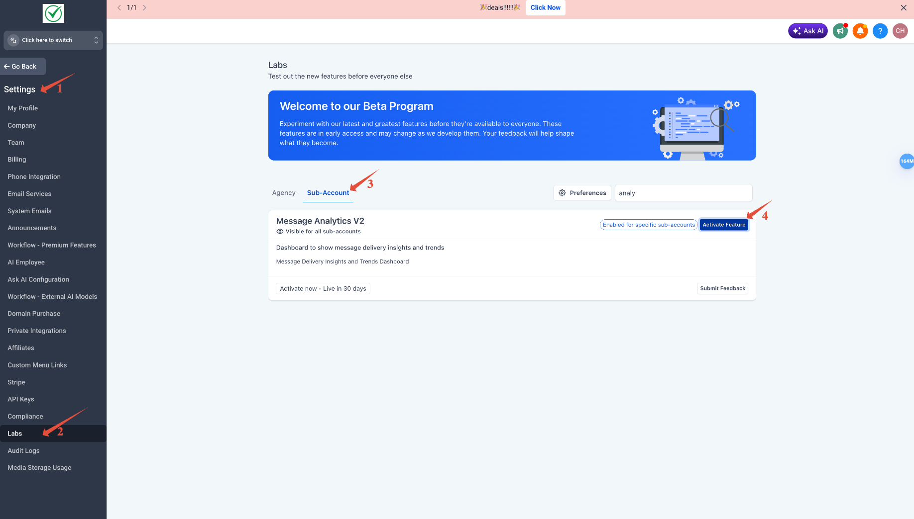Click the green checkmark logo icon
Viewport: 914px width, 519px height.
[53, 13]
